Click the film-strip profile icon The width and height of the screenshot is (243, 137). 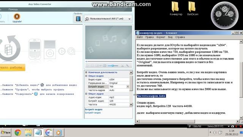(78, 19)
